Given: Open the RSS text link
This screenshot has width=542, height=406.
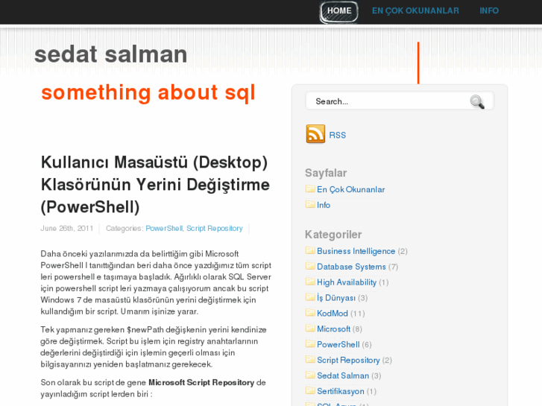Looking at the screenshot, I should point(338,135).
